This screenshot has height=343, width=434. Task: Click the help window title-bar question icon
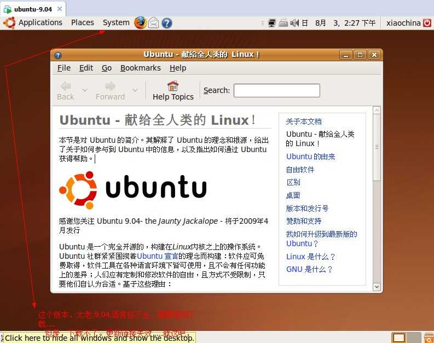pyautogui.click(x=58, y=55)
